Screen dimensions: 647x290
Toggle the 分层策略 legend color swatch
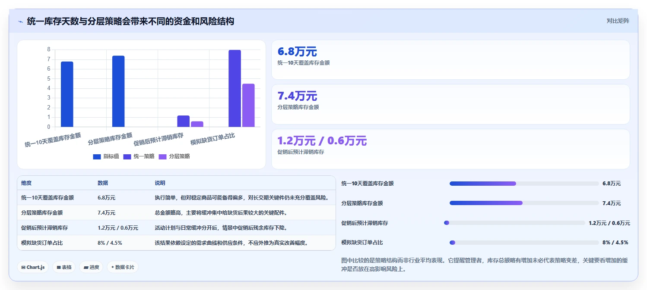pyautogui.click(x=163, y=156)
